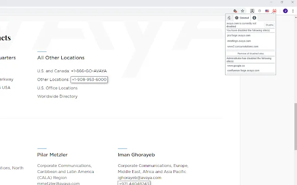Open the U.S. Office Locations link

click(x=58, y=88)
